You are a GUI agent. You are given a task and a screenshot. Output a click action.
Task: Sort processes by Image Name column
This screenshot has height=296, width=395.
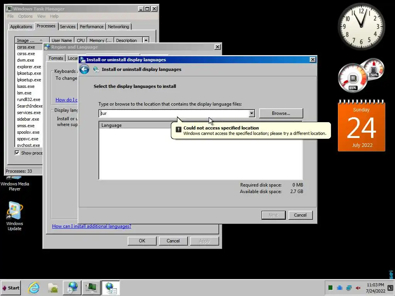click(32, 40)
